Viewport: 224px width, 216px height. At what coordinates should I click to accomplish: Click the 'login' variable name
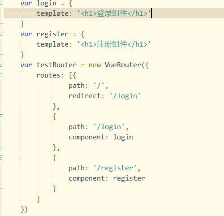click(x=46, y=3)
